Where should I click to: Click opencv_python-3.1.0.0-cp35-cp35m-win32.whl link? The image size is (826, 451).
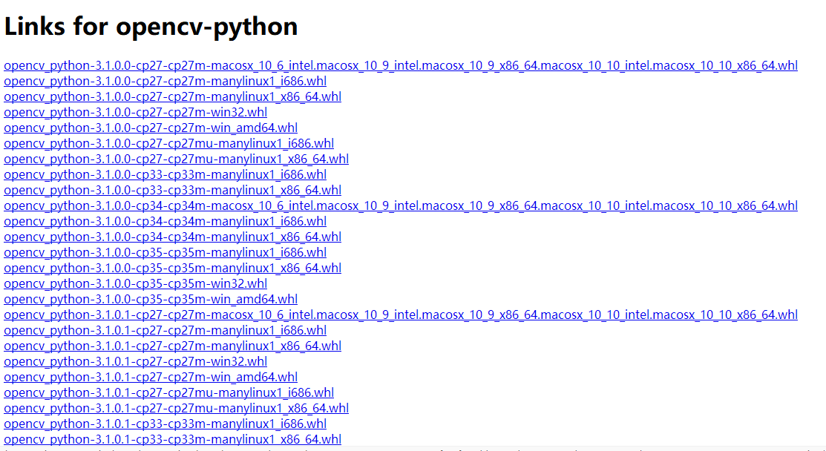(x=136, y=283)
